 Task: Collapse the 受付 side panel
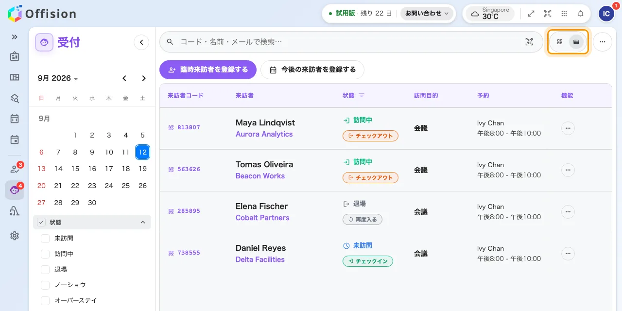coord(141,42)
